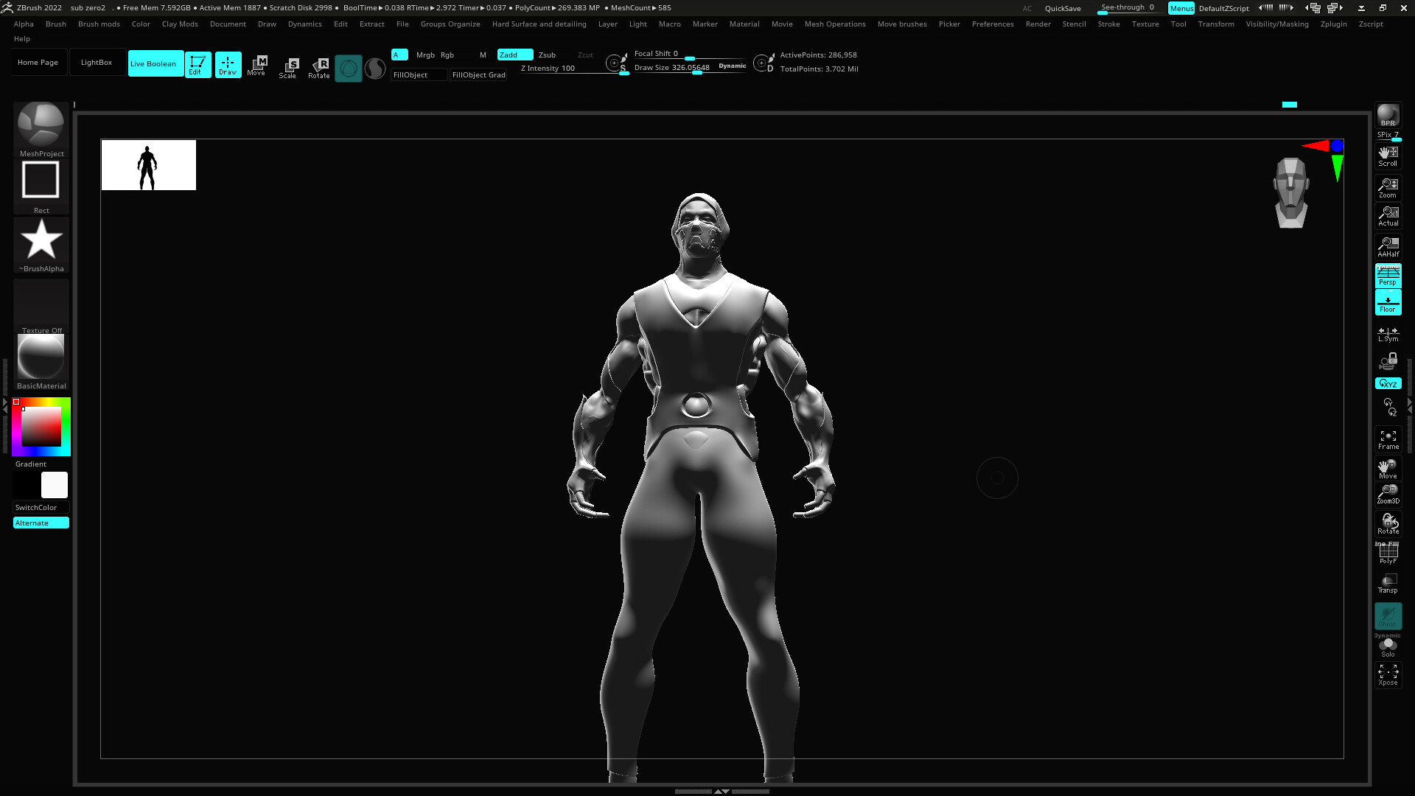Click the BPR render icon
Image resolution: width=1415 pixels, height=796 pixels.
1388,115
